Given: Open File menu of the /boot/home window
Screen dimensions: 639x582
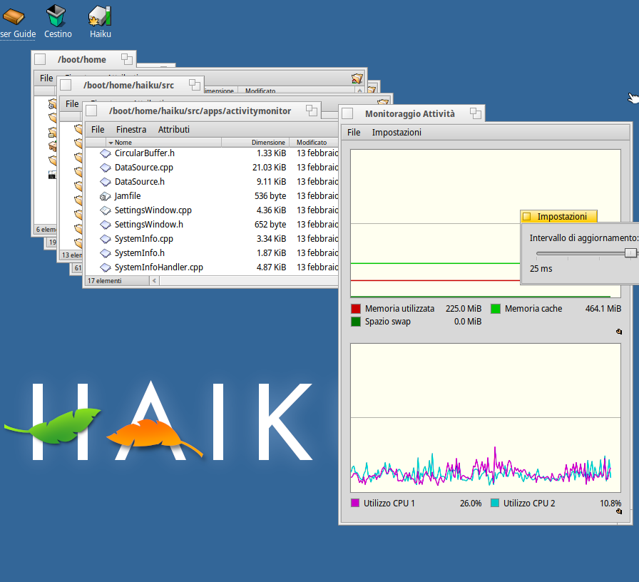Looking at the screenshot, I should [46, 78].
